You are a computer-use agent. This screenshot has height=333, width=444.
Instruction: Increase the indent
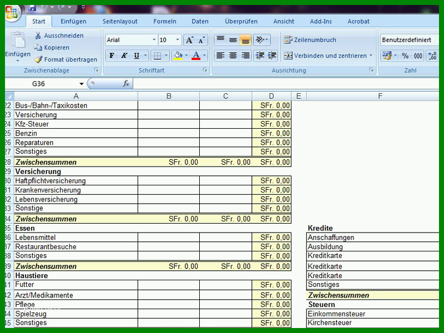tap(272, 55)
